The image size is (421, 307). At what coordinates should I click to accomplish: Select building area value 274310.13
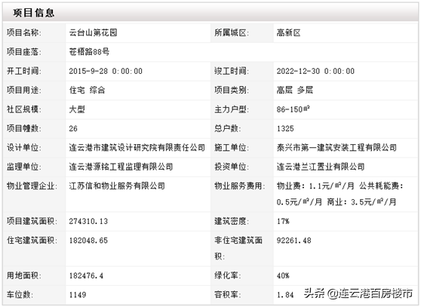pyautogui.click(x=88, y=222)
